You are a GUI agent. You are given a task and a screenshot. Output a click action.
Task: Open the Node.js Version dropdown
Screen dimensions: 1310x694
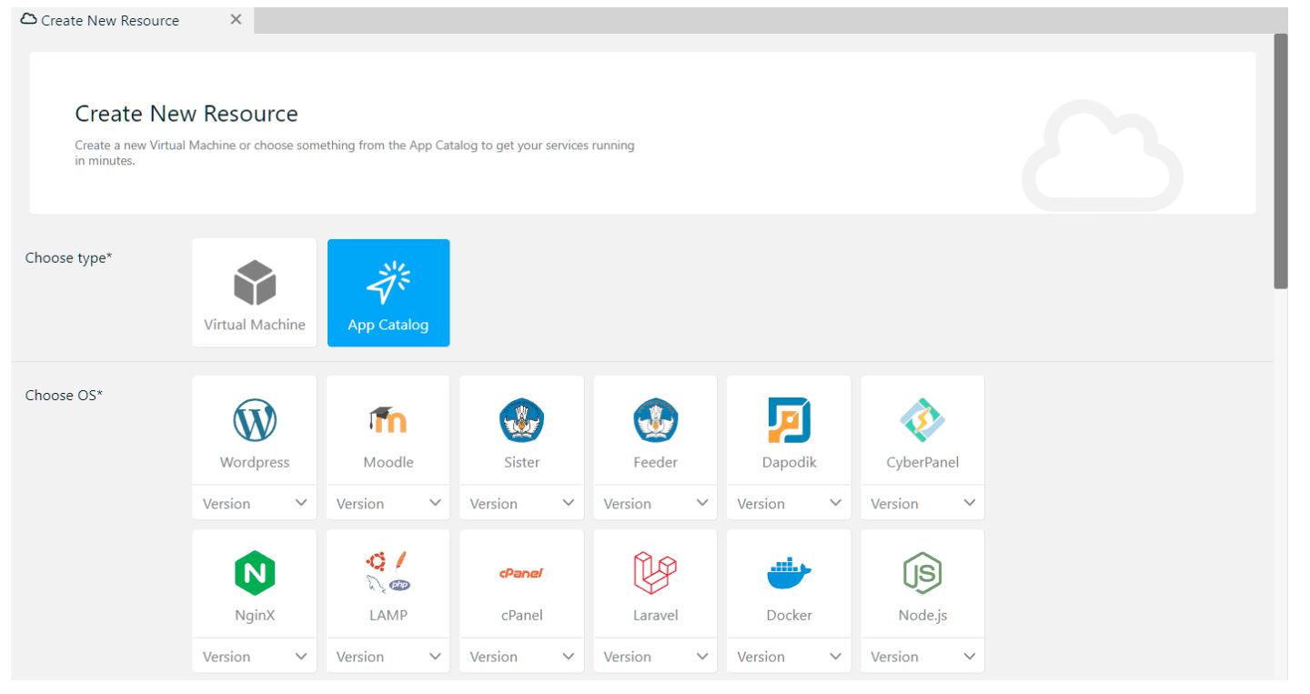coord(922,656)
